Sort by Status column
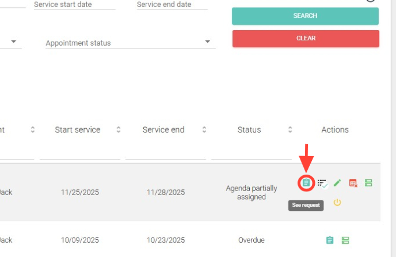The height and width of the screenshot is (257, 396). 290,129
